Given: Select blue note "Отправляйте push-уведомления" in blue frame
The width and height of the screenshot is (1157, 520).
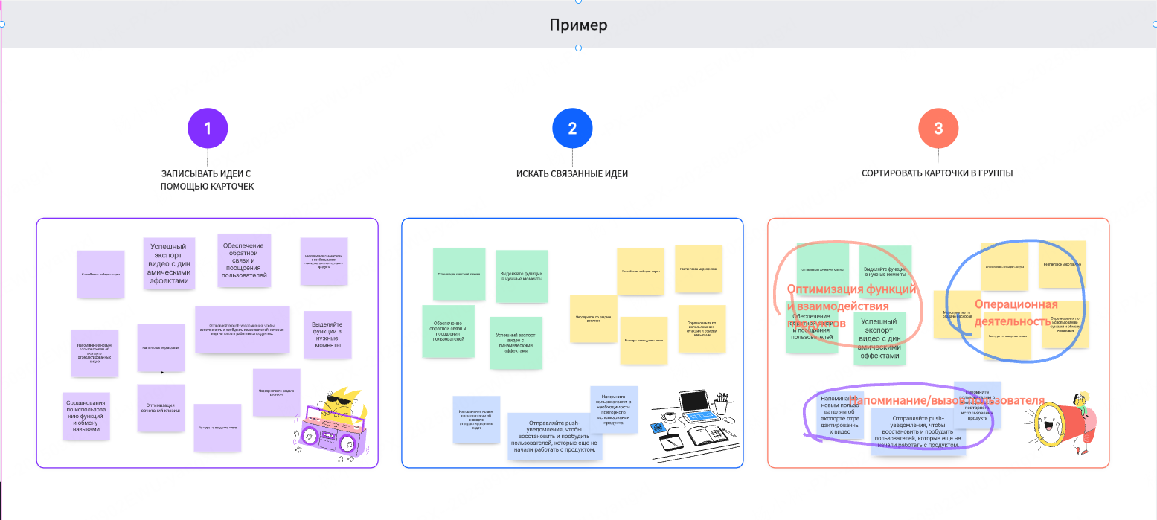Looking at the screenshot, I should point(554,437).
